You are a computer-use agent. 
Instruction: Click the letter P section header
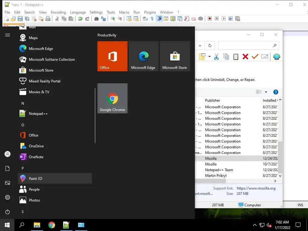point(23,168)
